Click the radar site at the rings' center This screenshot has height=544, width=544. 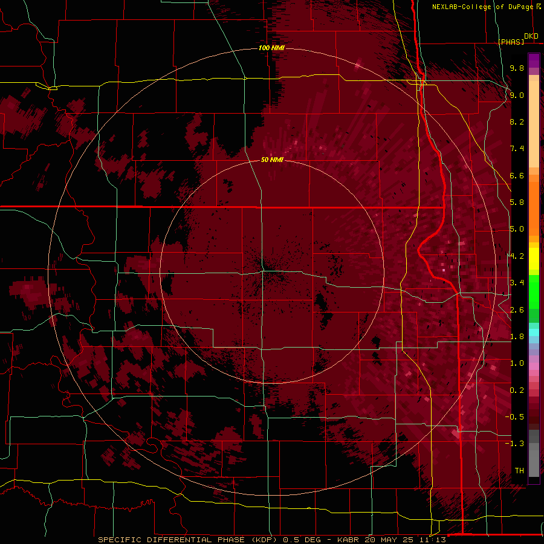click(272, 271)
